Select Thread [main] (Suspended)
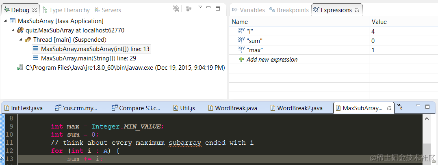 point(70,40)
